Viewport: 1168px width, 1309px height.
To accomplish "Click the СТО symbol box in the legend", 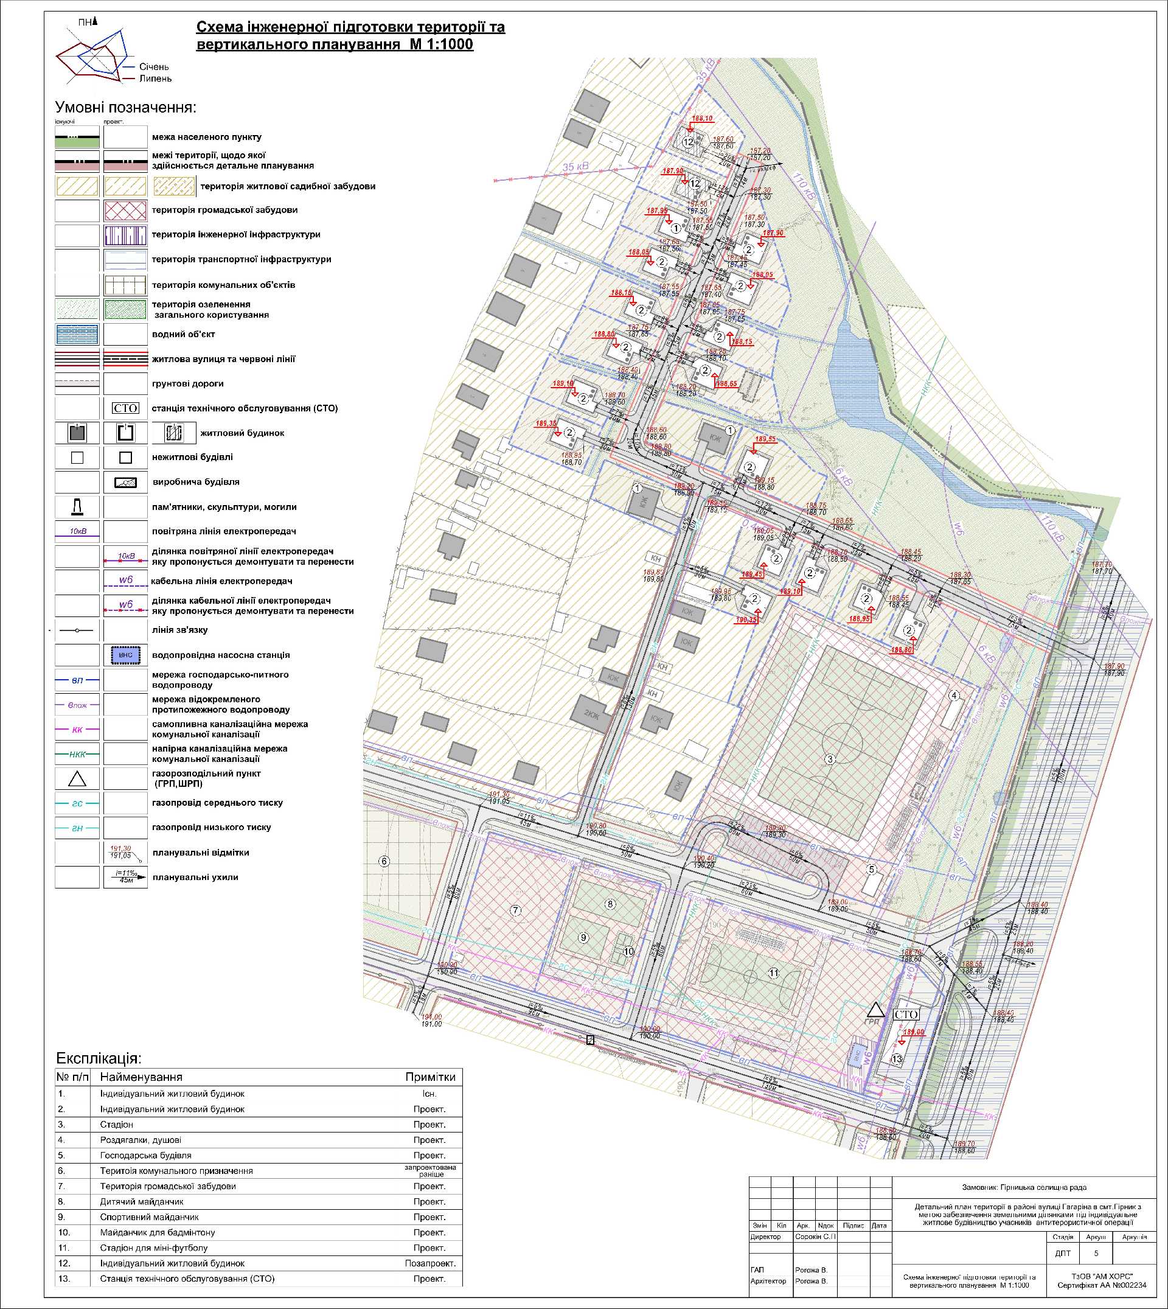I will point(125,408).
